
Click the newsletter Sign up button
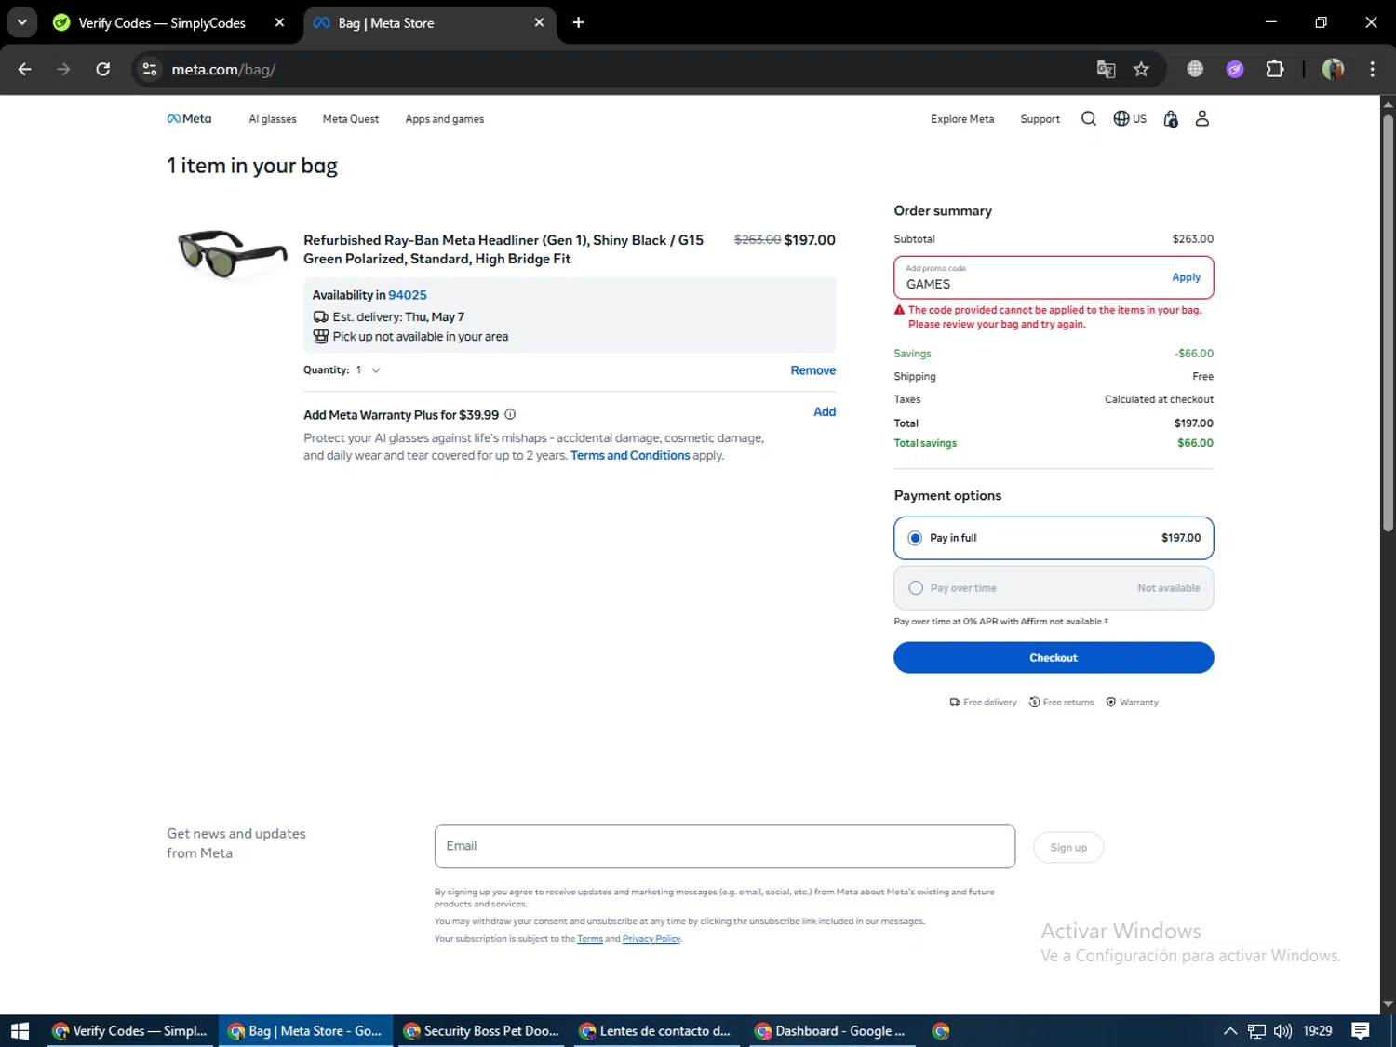click(x=1068, y=848)
